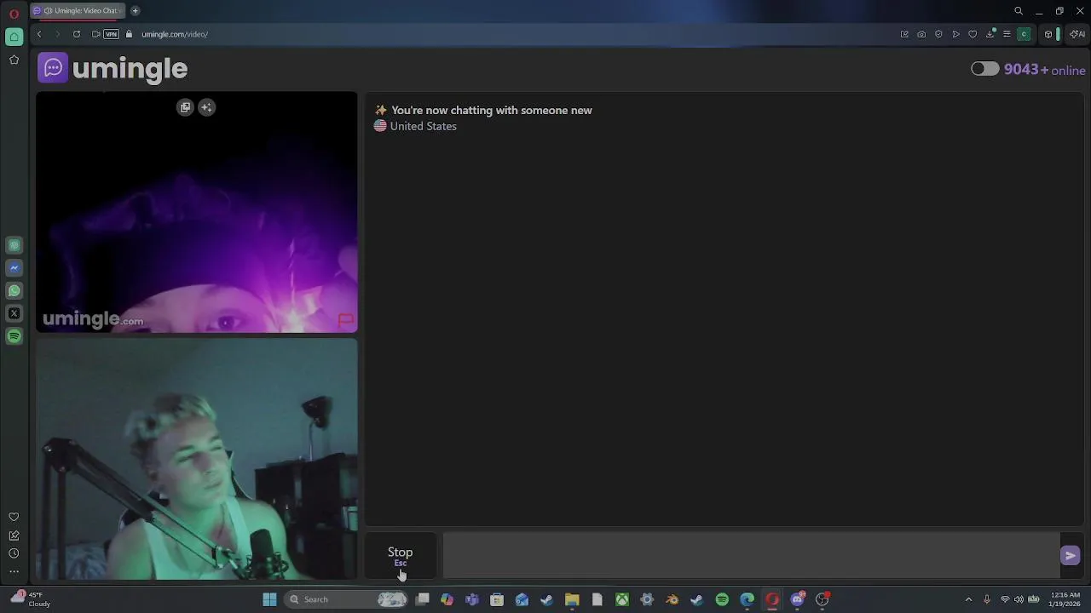
Task: Open the weather widget showing 45°F Cloudy
Action: pyautogui.click(x=29, y=599)
